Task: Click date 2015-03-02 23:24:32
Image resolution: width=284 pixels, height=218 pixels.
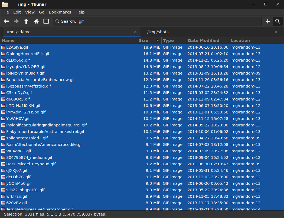Action: coord(208,93)
